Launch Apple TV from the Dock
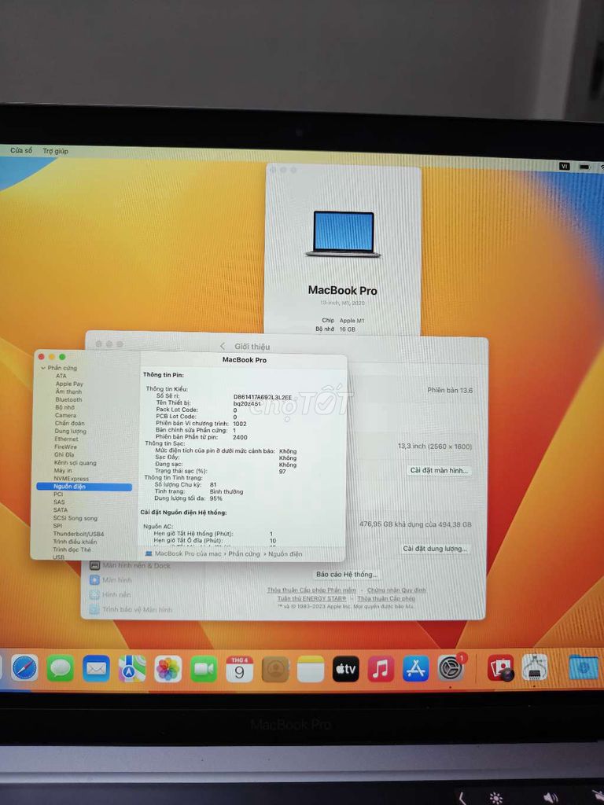Viewport: 604px width, 805px height. tap(346, 668)
